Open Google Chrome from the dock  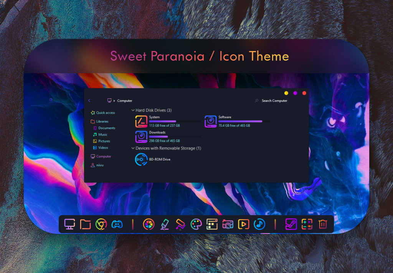coord(101,224)
